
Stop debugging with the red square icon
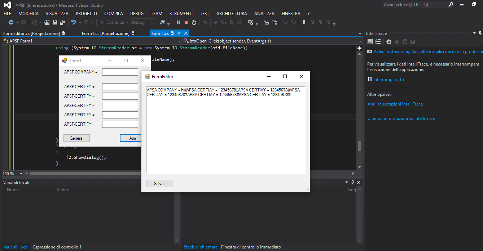coord(186,22)
